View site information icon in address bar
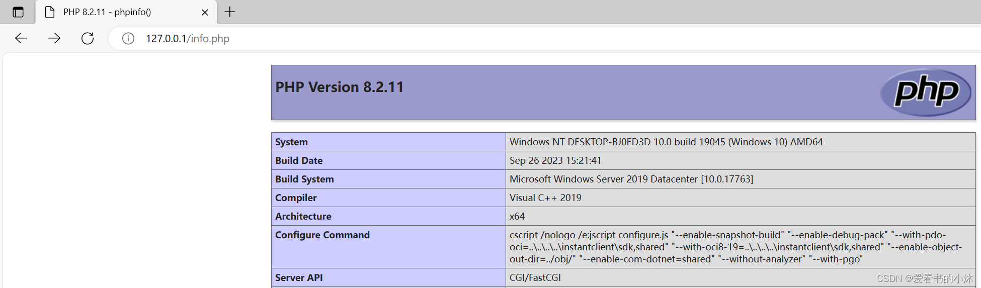Image resolution: width=981 pixels, height=288 pixels. tap(128, 39)
